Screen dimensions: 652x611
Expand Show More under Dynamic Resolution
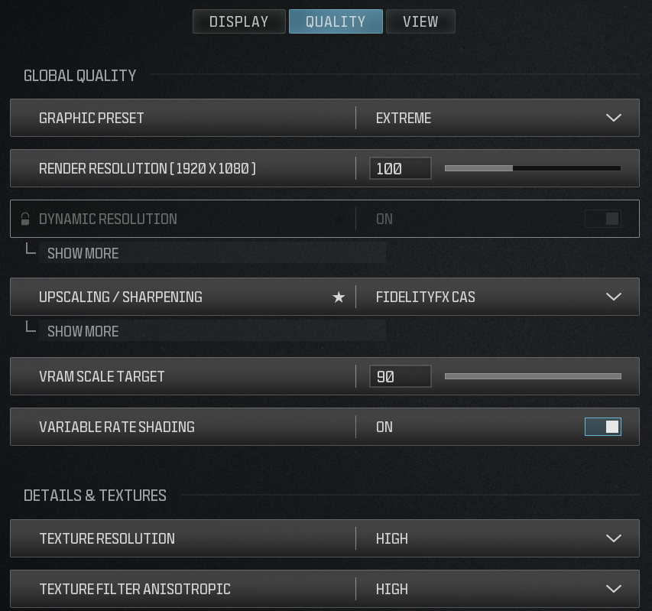pos(83,253)
